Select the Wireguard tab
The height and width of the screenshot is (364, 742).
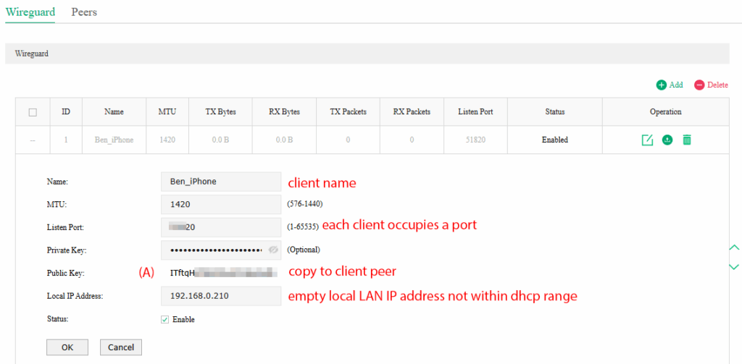30,12
